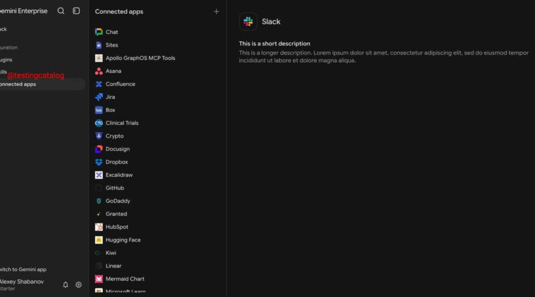Click the Docusign app icon
Image resolution: width=535 pixels, height=297 pixels.
point(98,149)
